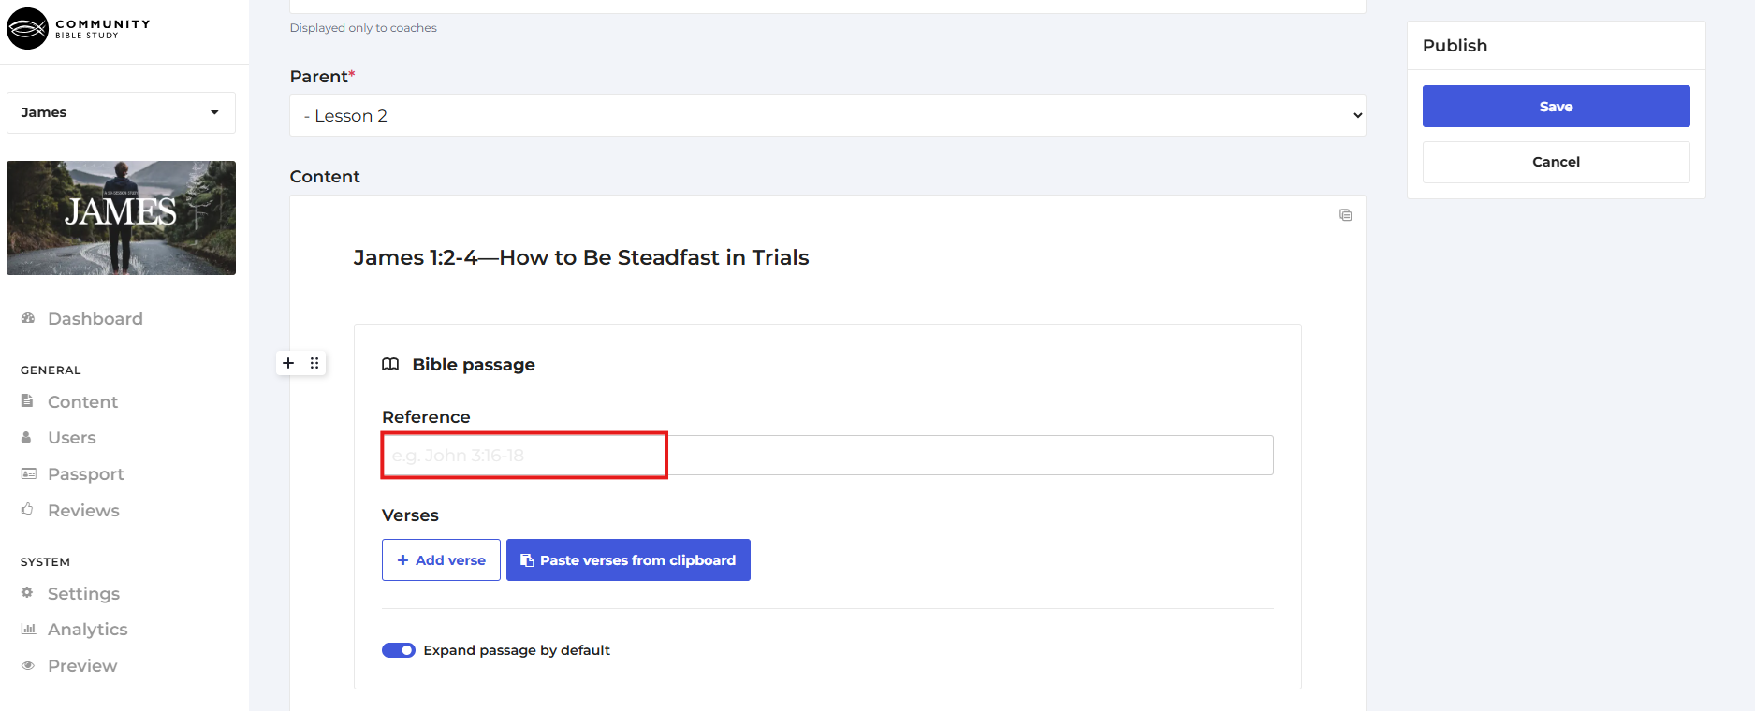Click the Bible passage book icon

click(390, 365)
